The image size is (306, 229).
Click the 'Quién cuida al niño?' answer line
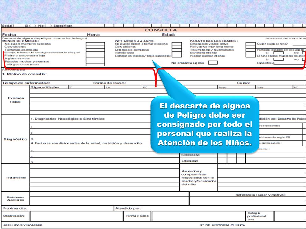[299, 44]
